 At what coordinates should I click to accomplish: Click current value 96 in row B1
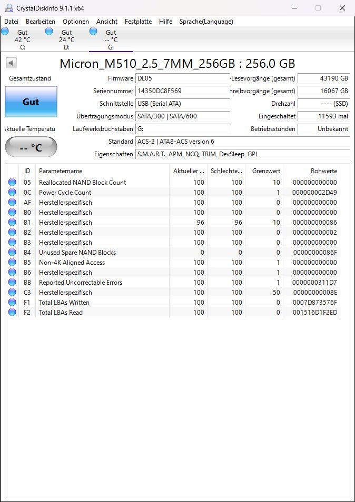(201, 223)
